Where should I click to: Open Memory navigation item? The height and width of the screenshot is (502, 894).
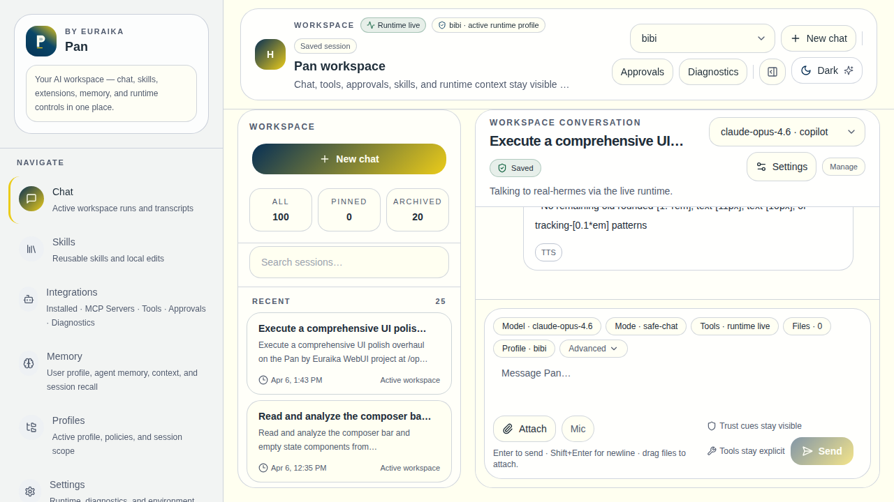pyautogui.click(x=112, y=371)
